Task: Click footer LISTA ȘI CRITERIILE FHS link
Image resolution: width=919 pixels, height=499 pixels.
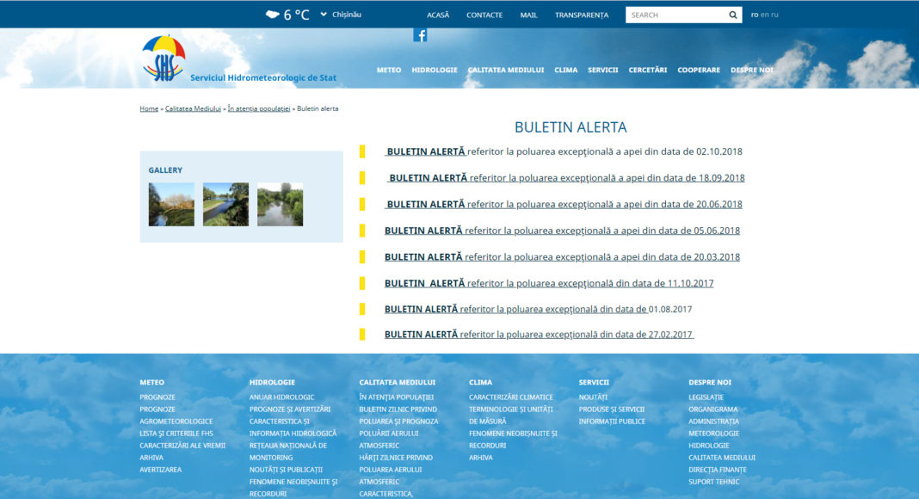Action: [x=176, y=434]
